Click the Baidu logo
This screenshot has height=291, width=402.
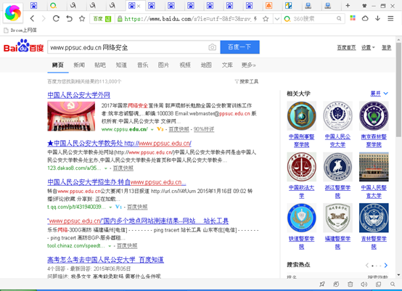tap(24, 46)
